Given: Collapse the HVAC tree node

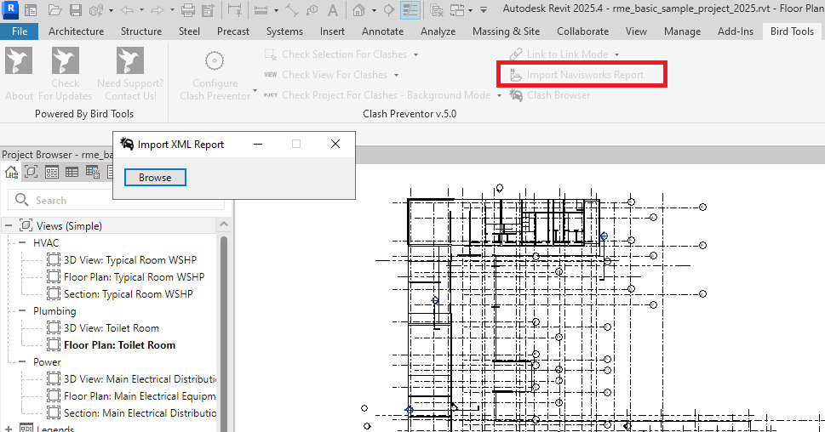Looking at the screenshot, I should click(x=22, y=243).
